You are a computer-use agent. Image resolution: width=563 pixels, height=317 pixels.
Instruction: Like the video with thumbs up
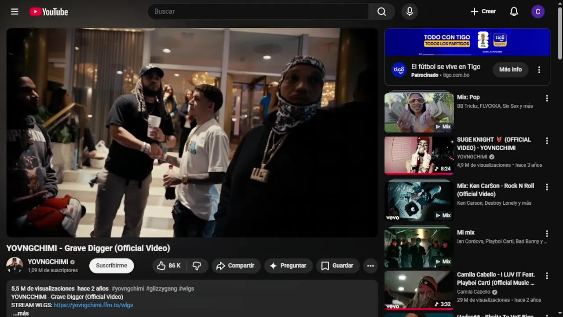pos(170,265)
